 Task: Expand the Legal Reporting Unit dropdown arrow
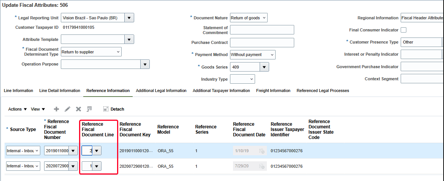pos(129,18)
